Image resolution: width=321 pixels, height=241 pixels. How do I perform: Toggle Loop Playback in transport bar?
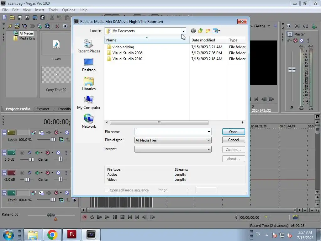click(92, 217)
